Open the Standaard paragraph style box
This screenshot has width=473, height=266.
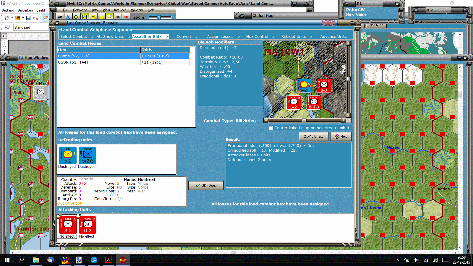(x=31, y=27)
